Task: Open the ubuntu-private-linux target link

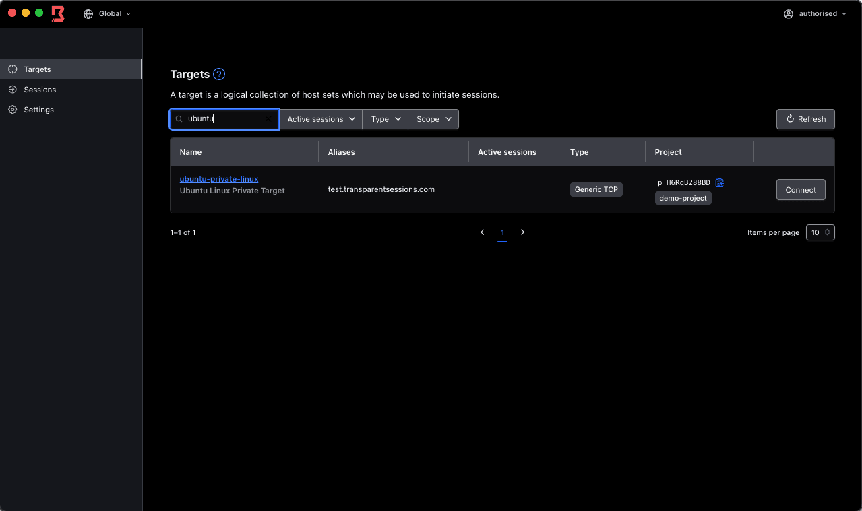Action: [219, 179]
